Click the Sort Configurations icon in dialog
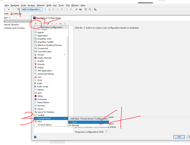The height and width of the screenshot is (145, 190). pyautogui.click(x=65, y=24)
